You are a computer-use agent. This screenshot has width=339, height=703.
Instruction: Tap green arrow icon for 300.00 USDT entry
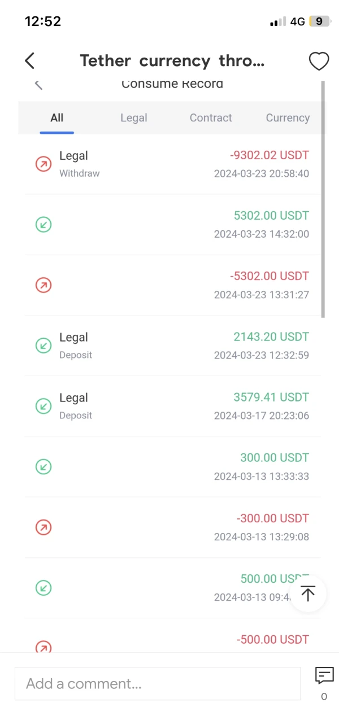[44, 466]
